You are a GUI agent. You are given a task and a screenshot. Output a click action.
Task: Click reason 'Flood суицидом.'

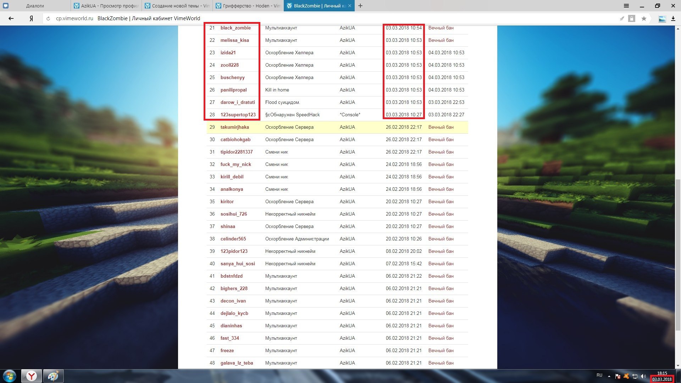pos(282,102)
